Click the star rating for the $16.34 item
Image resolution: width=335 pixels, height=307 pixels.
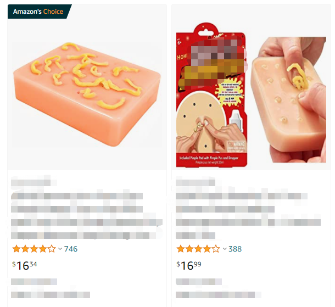34,249
